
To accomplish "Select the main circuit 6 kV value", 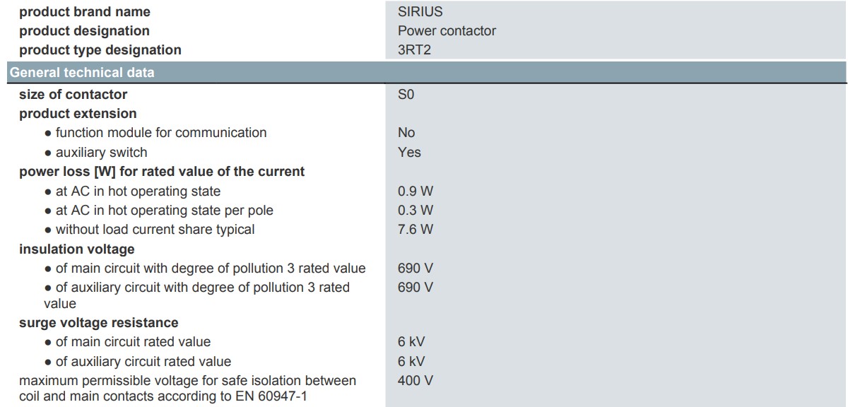I will [411, 342].
